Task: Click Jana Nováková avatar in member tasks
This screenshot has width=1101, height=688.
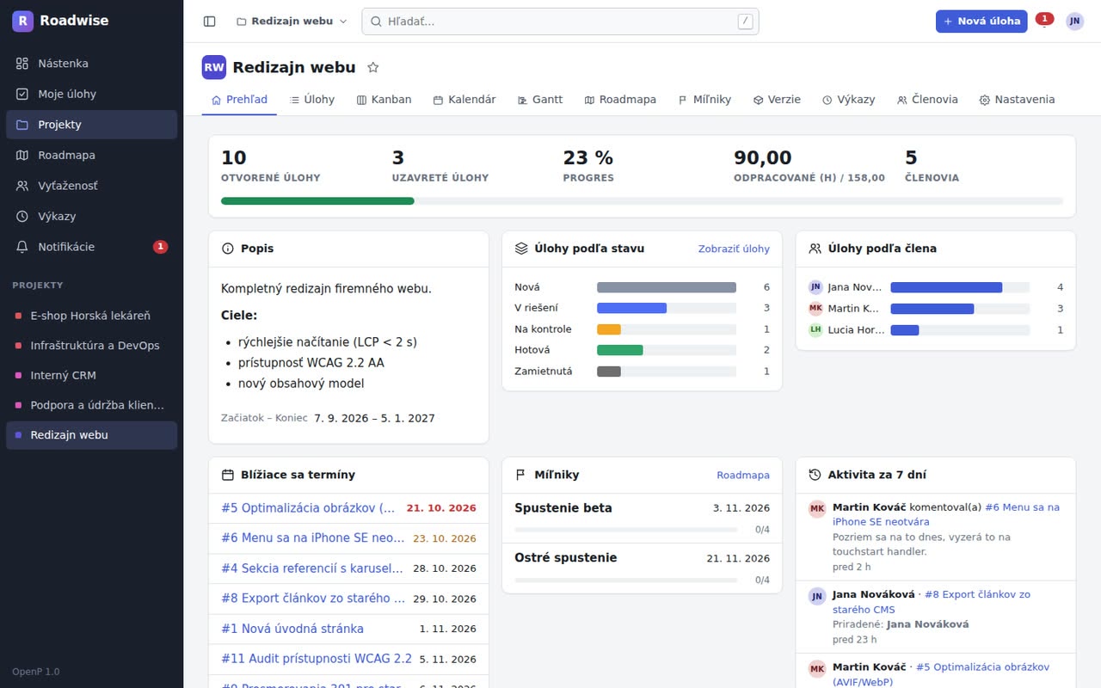Action: (x=815, y=287)
